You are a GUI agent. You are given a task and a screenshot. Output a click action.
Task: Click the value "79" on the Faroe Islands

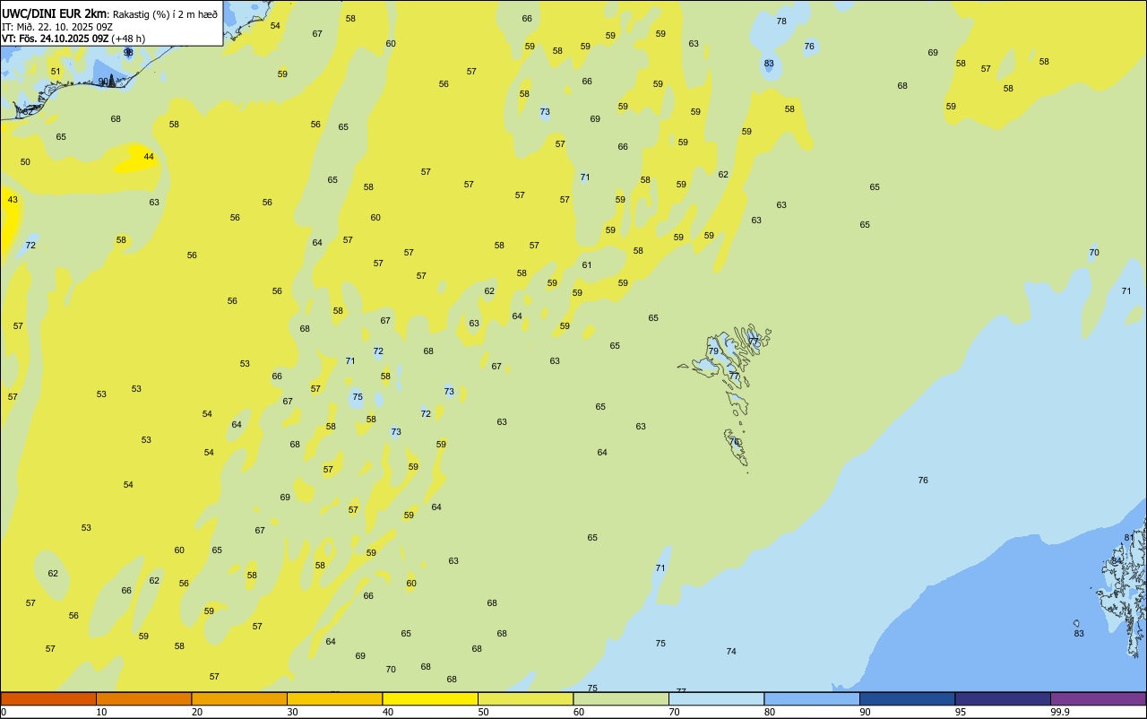713,351
